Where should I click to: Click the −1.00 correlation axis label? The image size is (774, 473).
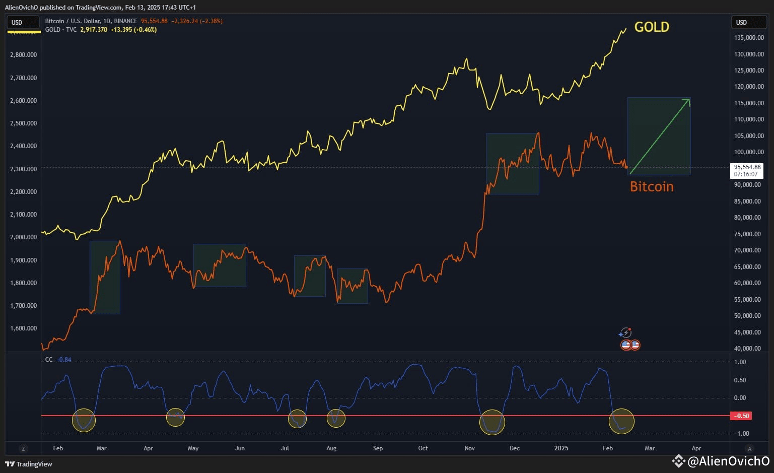[x=742, y=434]
